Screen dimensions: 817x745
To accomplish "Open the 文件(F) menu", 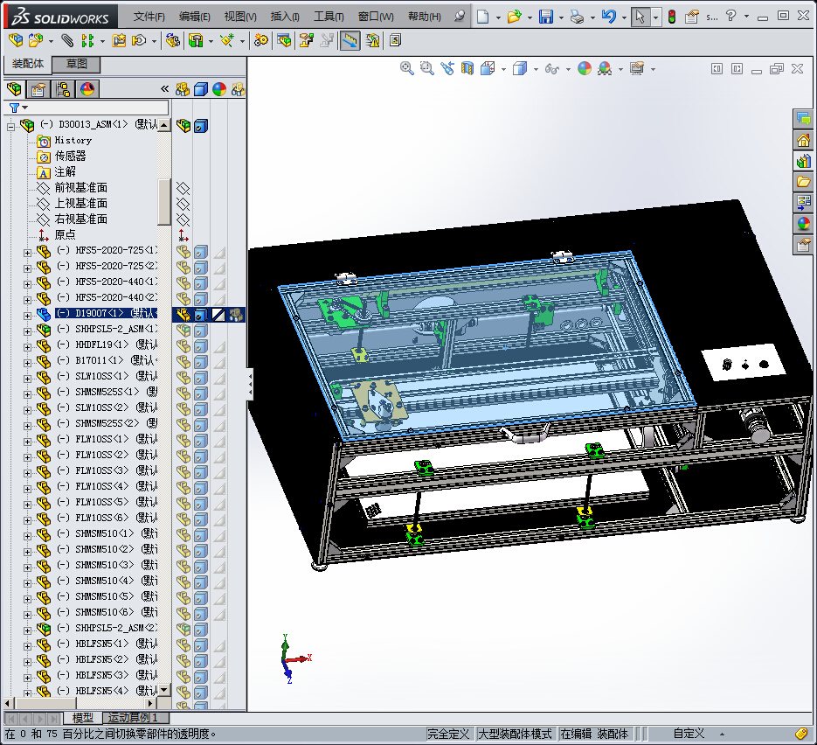I will click(149, 17).
